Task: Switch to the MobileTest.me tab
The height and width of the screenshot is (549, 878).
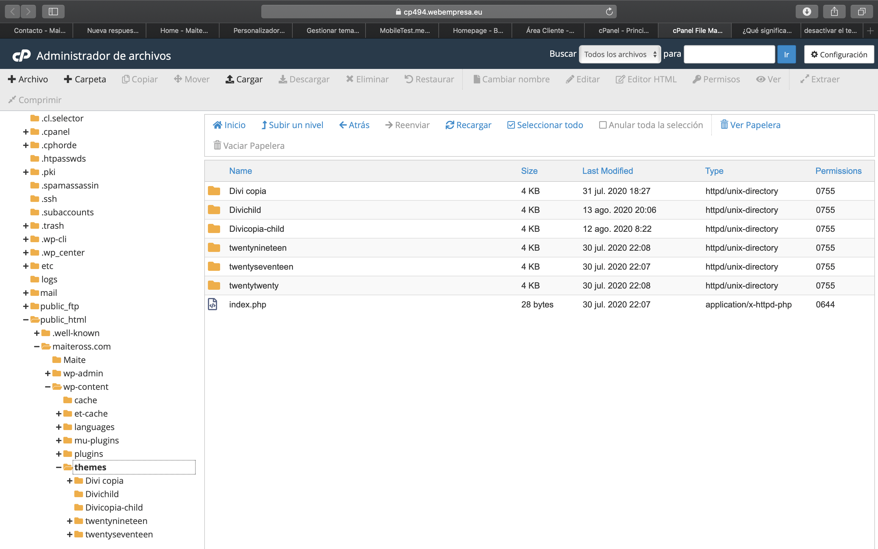Action: [402, 31]
